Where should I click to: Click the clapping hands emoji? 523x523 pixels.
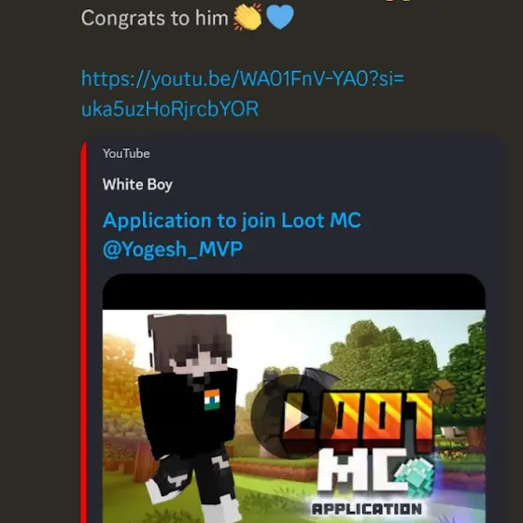tap(247, 17)
